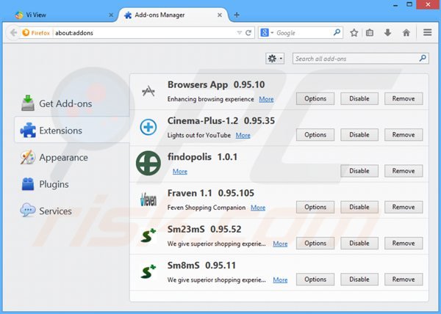Open Options for Fraven 1.1
The height and width of the screenshot is (314, 441).
coord(315,207)
